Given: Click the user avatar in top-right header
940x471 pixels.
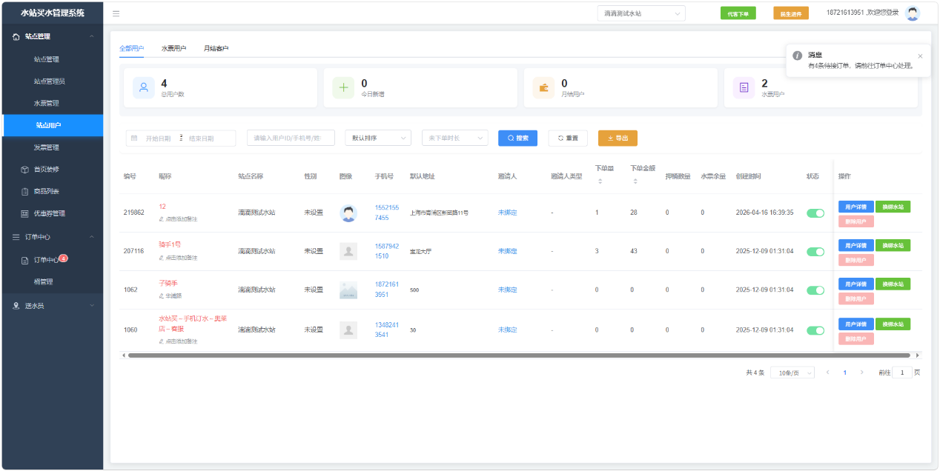Looking at the screenshot, I should click(x=913, y=13).
